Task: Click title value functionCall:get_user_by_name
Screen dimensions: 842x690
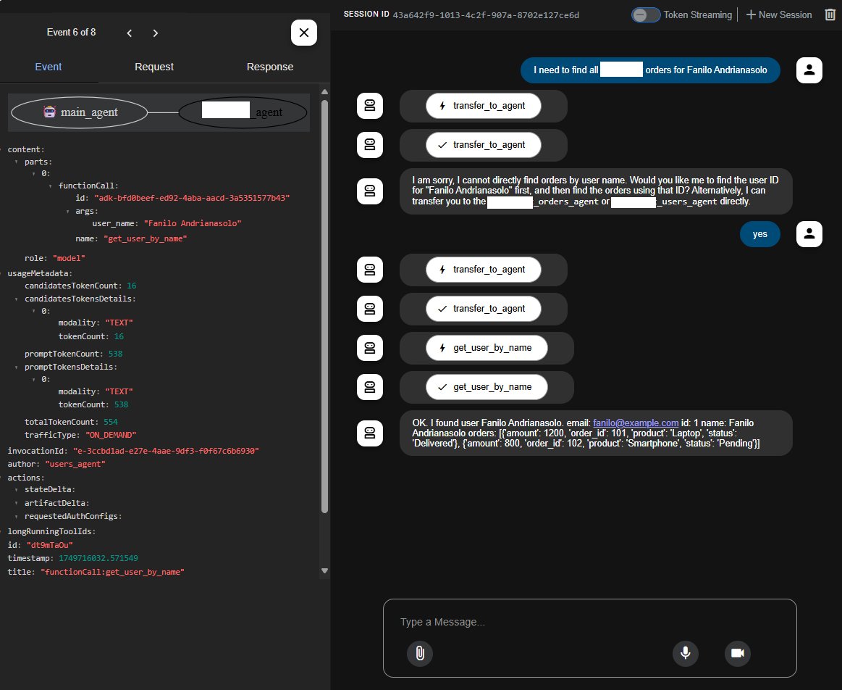Action: pyautogui.click(x=113, y=573)
